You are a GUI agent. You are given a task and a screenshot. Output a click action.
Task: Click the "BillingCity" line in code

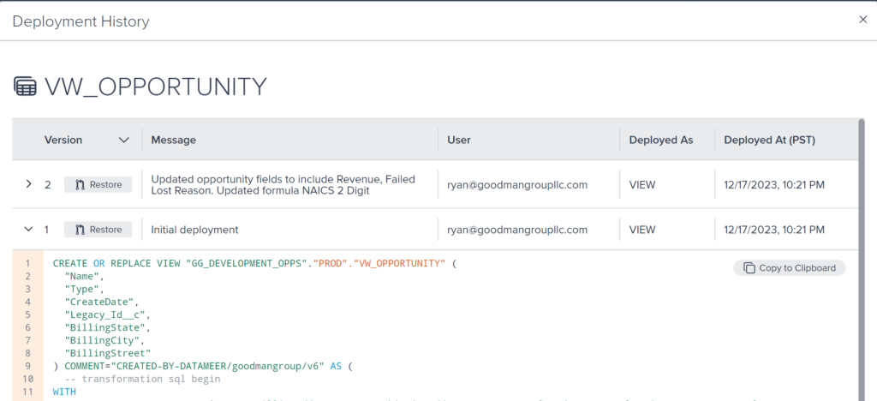(104, 341)
